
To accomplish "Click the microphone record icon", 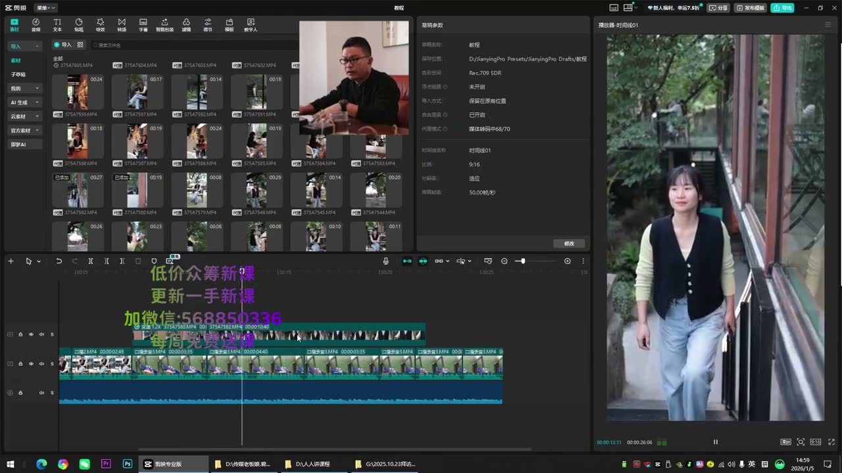I will (386, 261).
